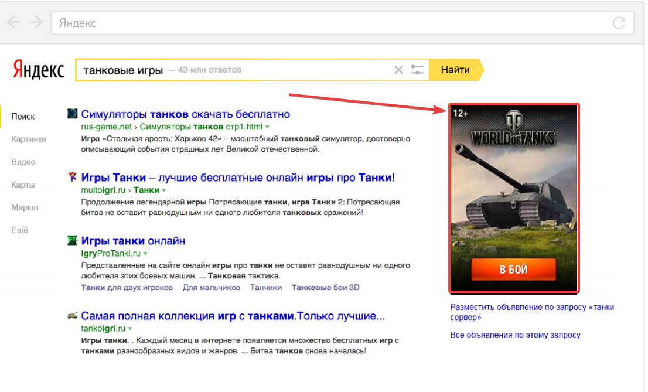The image size is (648, 392).
Task: Switch to the Маркет tab
Action: [25, 207]
